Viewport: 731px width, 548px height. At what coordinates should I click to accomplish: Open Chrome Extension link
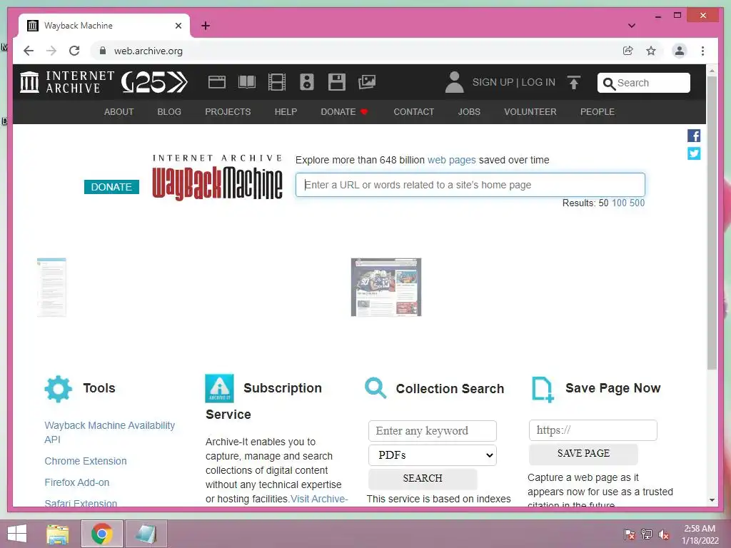coord(86,461)
